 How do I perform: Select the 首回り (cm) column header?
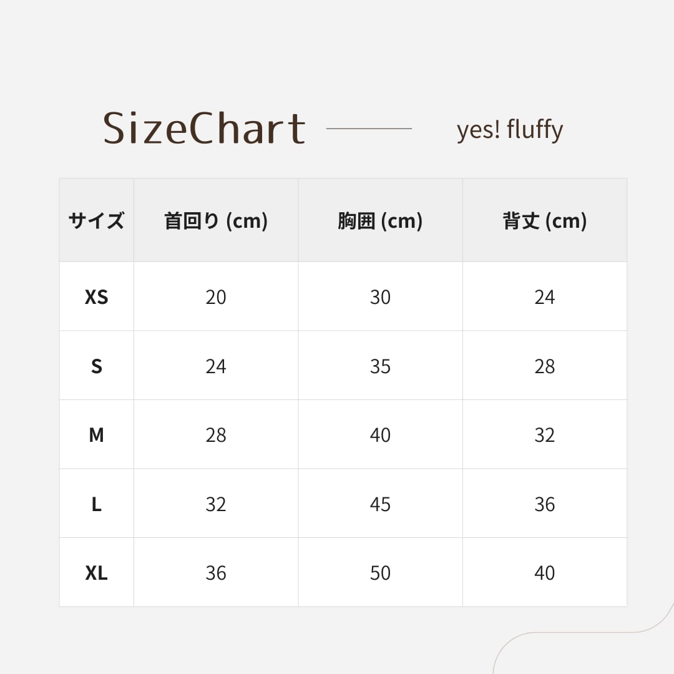click(216, 221)
